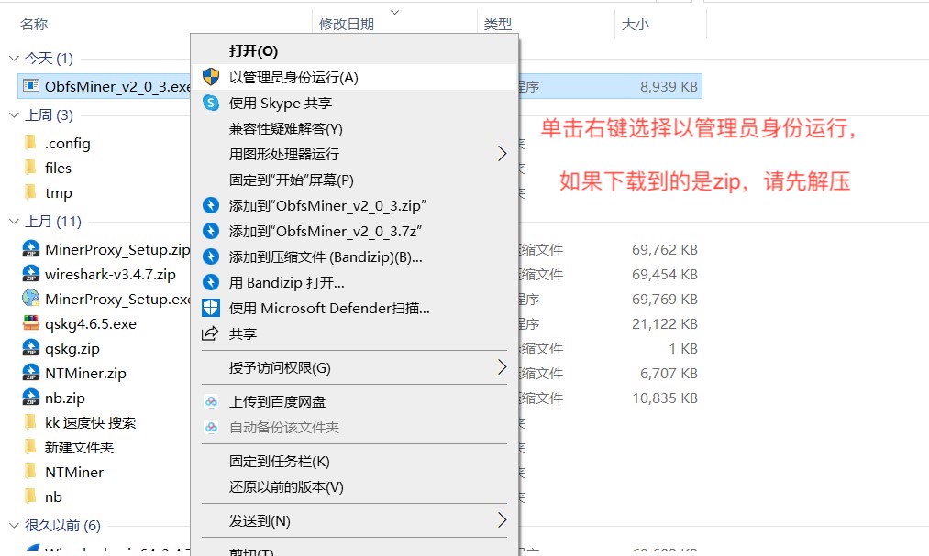929x556 pixels.
Task: Click the shield icon beside 以管理员身份运行
Action: (x=211, y=77)
